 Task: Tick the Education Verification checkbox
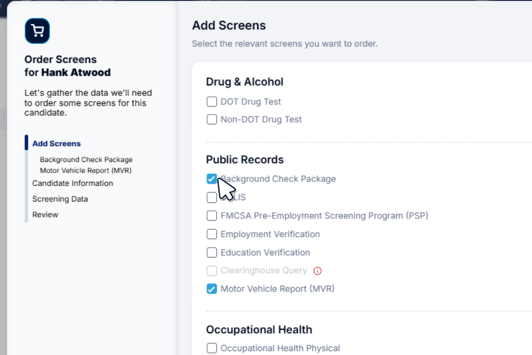212,252
